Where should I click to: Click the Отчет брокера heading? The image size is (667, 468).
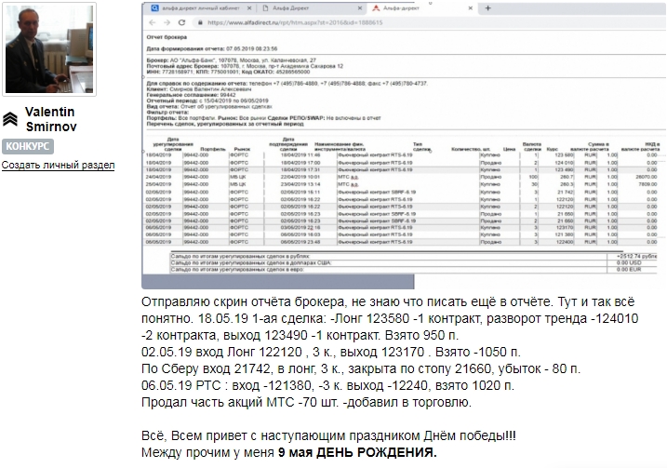(167, 37)
